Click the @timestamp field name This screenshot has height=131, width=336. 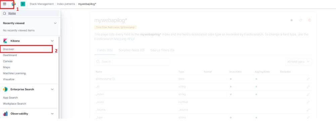coord(103,79)
